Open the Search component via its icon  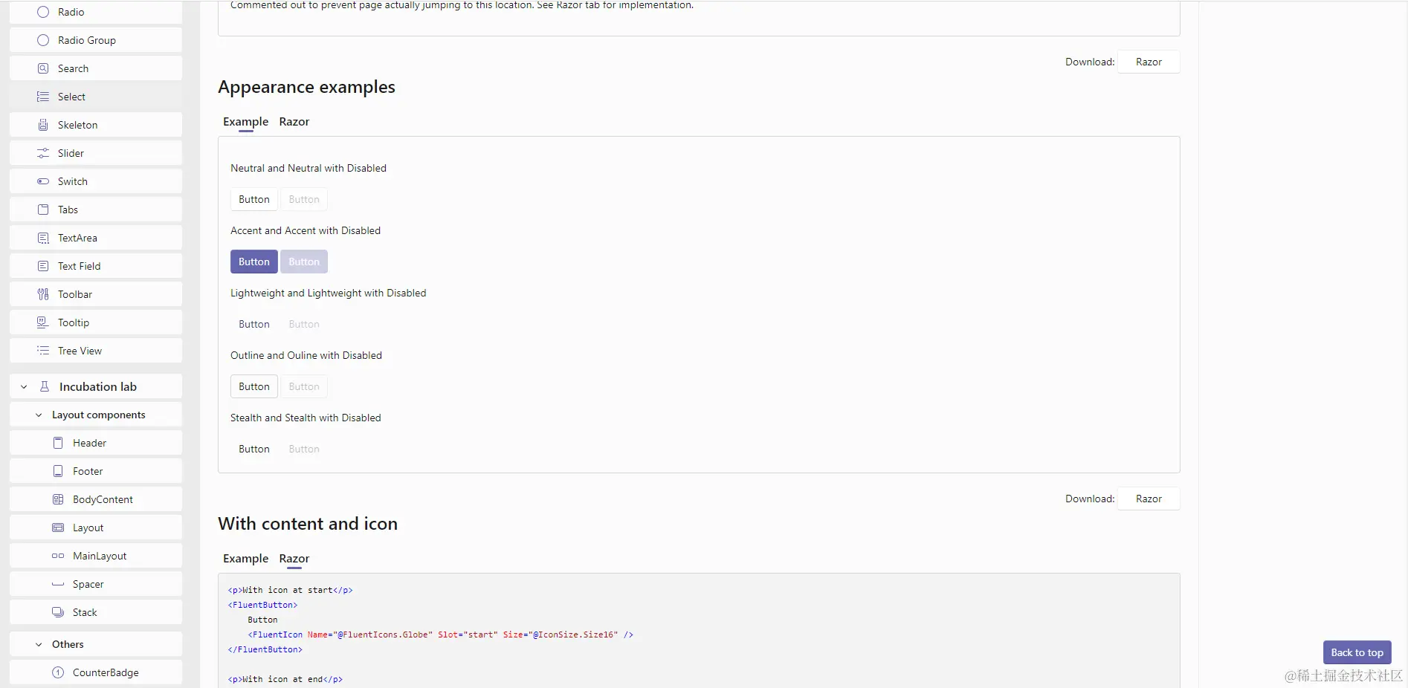click(43, 68)
